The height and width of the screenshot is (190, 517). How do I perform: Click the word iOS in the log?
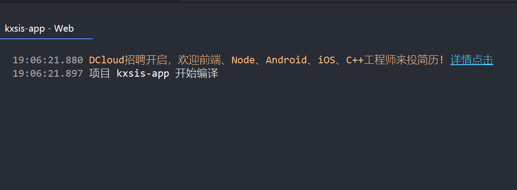tap(326, 60)
